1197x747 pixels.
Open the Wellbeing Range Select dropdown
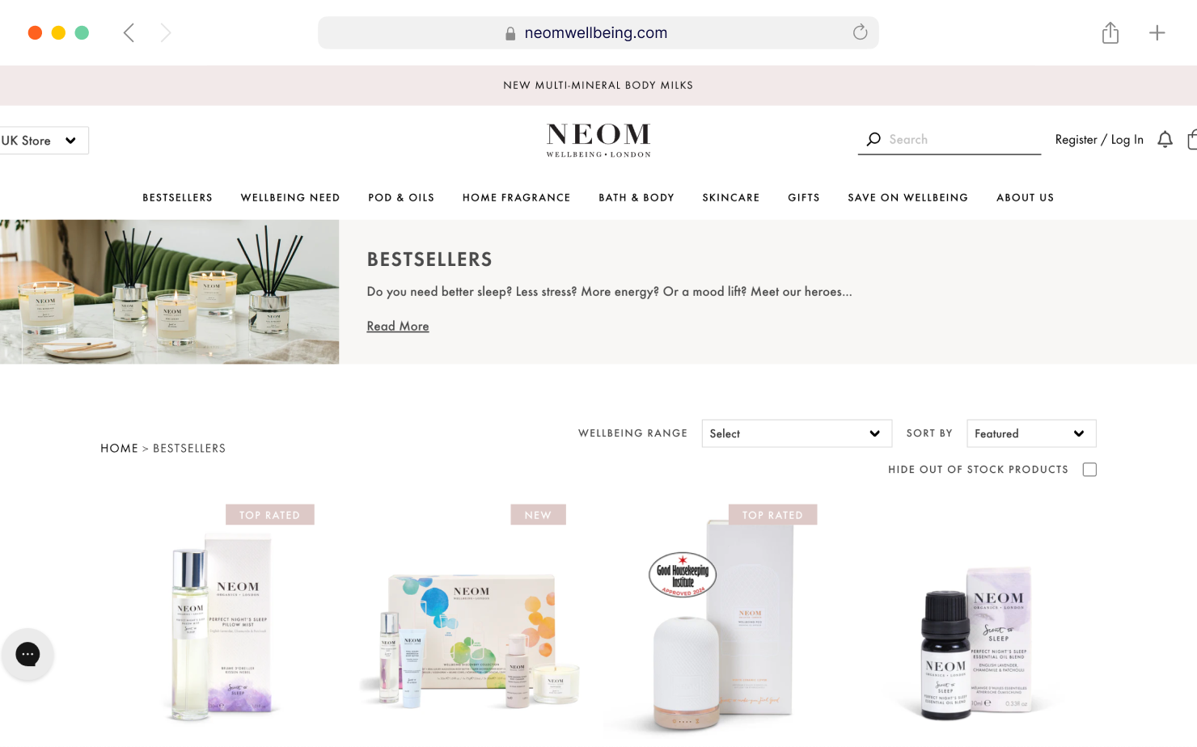[797, 433]
